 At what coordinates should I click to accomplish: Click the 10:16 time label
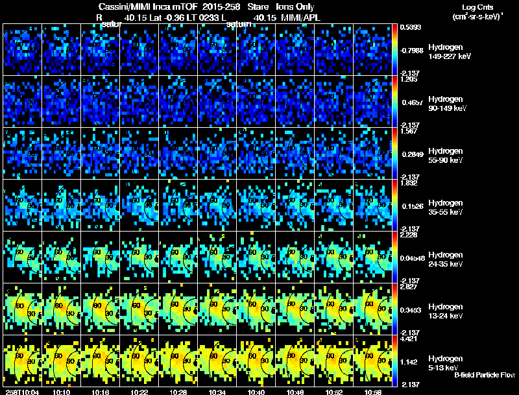click(x=101, y=392)
